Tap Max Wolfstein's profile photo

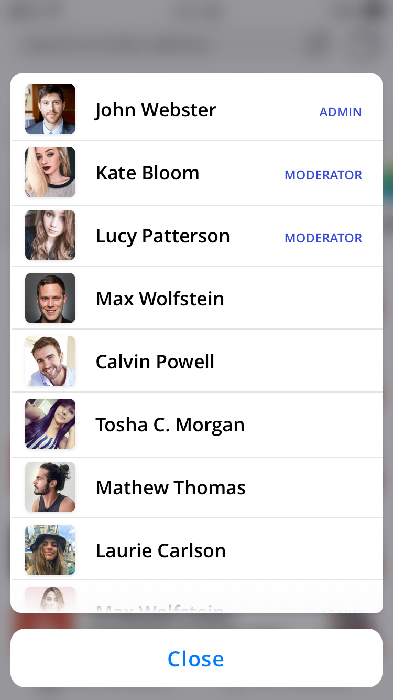click(x=50, y=298)
